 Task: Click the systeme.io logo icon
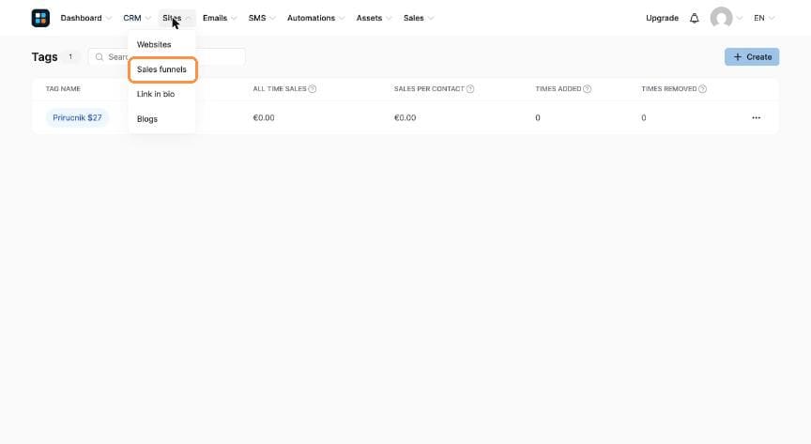click(40, 18)
